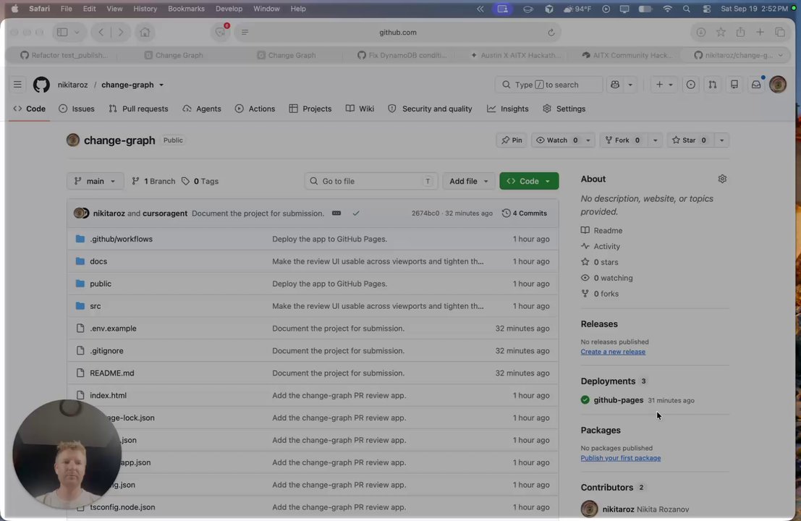Open the Safari Bookmarks menu
Viewport: 801px width, 521px height.
pos(186,9)
